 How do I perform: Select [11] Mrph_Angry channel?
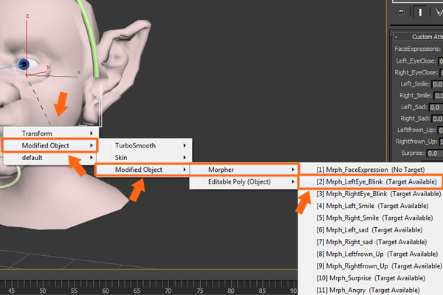[371, 290]
